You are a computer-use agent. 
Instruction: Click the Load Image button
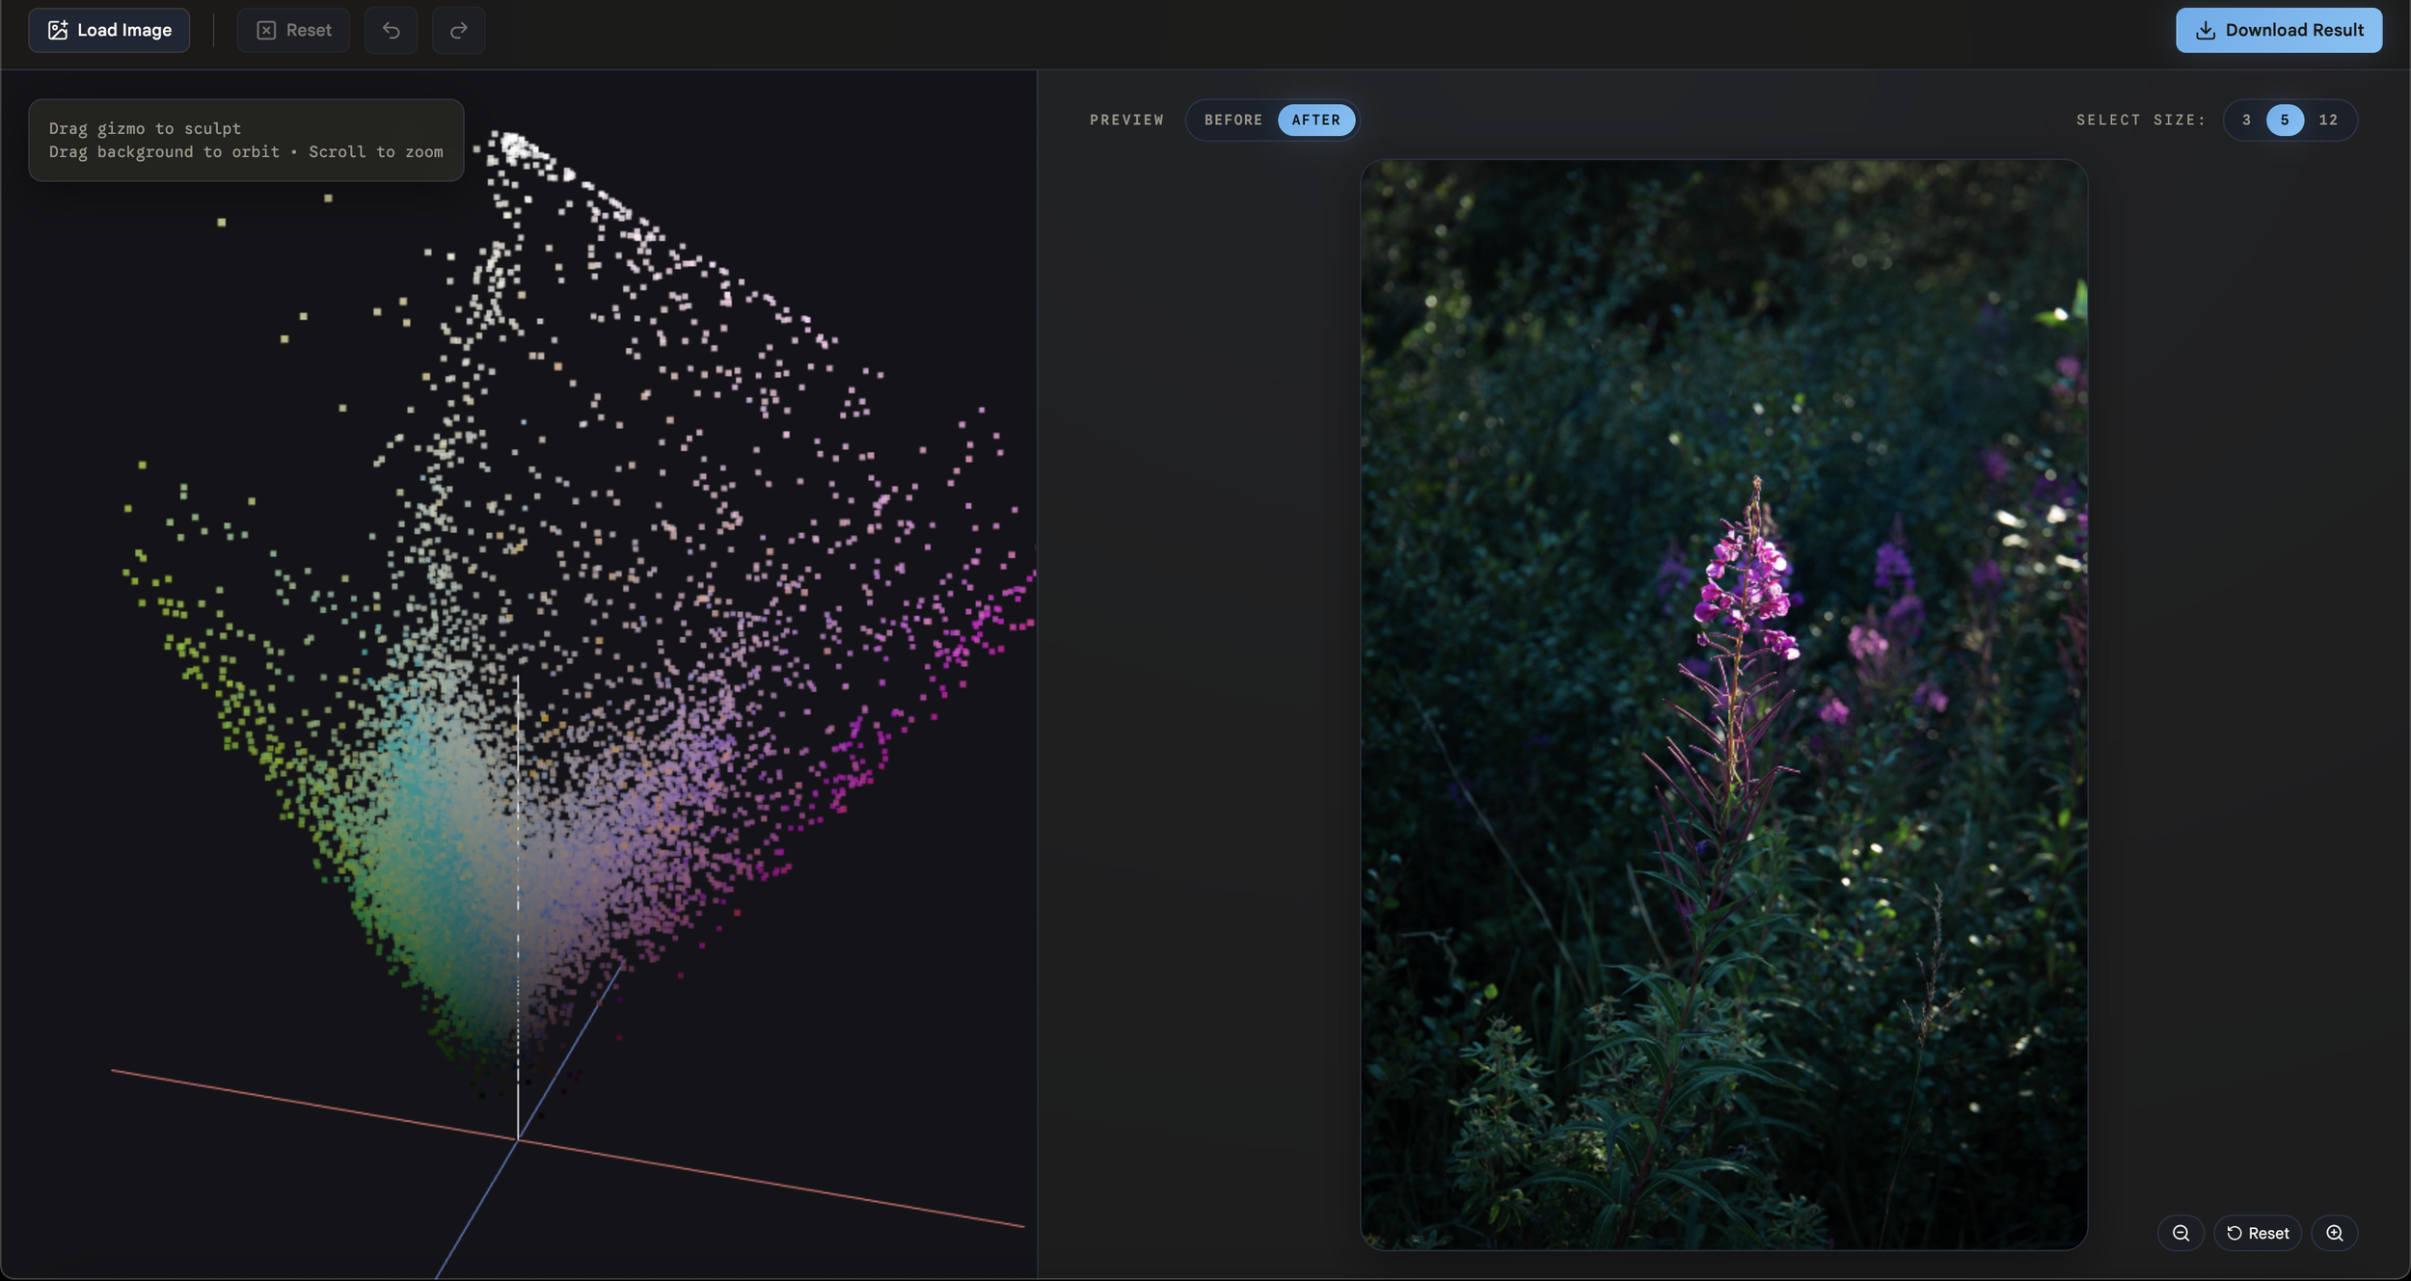(x=109, y=30)
